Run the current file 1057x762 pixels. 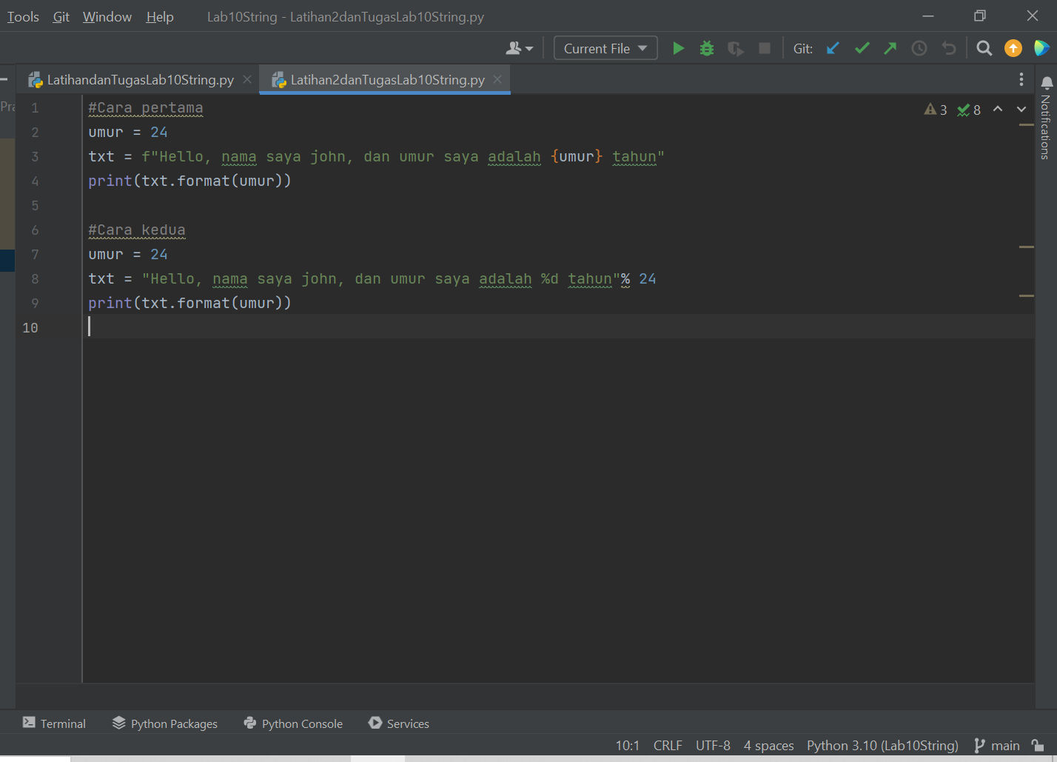pyautogui.click(x=678, y=47)
